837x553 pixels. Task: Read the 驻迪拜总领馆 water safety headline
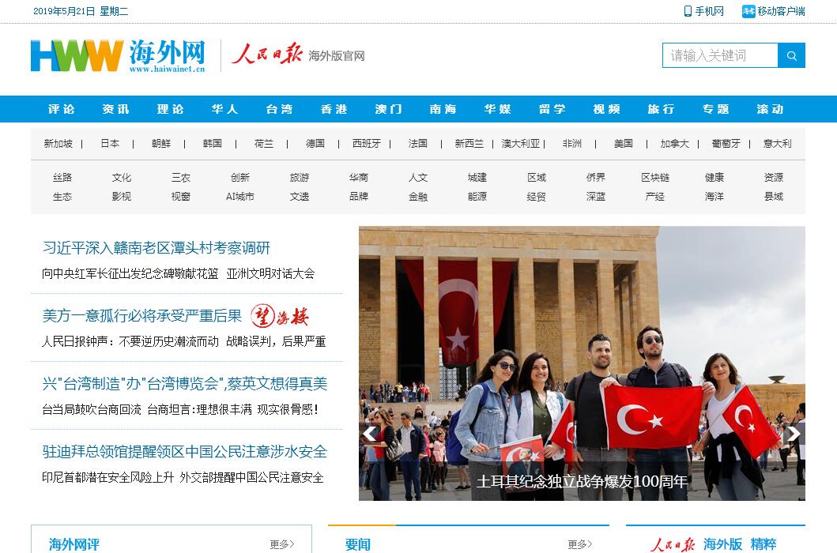coord(184,452)
